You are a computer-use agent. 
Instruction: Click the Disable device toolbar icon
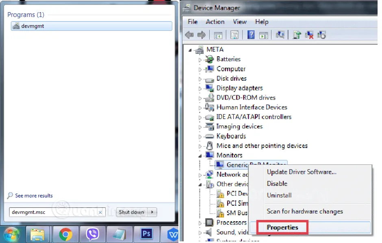coord(321,35)
